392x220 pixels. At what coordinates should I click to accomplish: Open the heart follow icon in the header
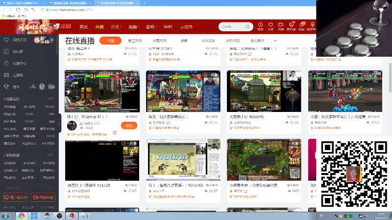[x=270, y=25]
